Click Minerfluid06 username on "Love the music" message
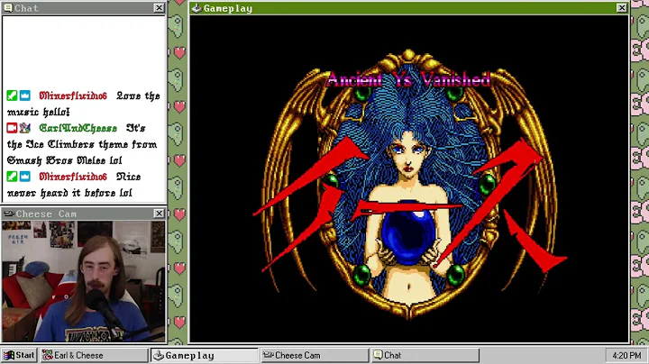The image size is (649, 364). pos(73,96)
